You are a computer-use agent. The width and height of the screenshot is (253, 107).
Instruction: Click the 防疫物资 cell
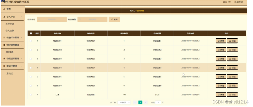(91, 95)
